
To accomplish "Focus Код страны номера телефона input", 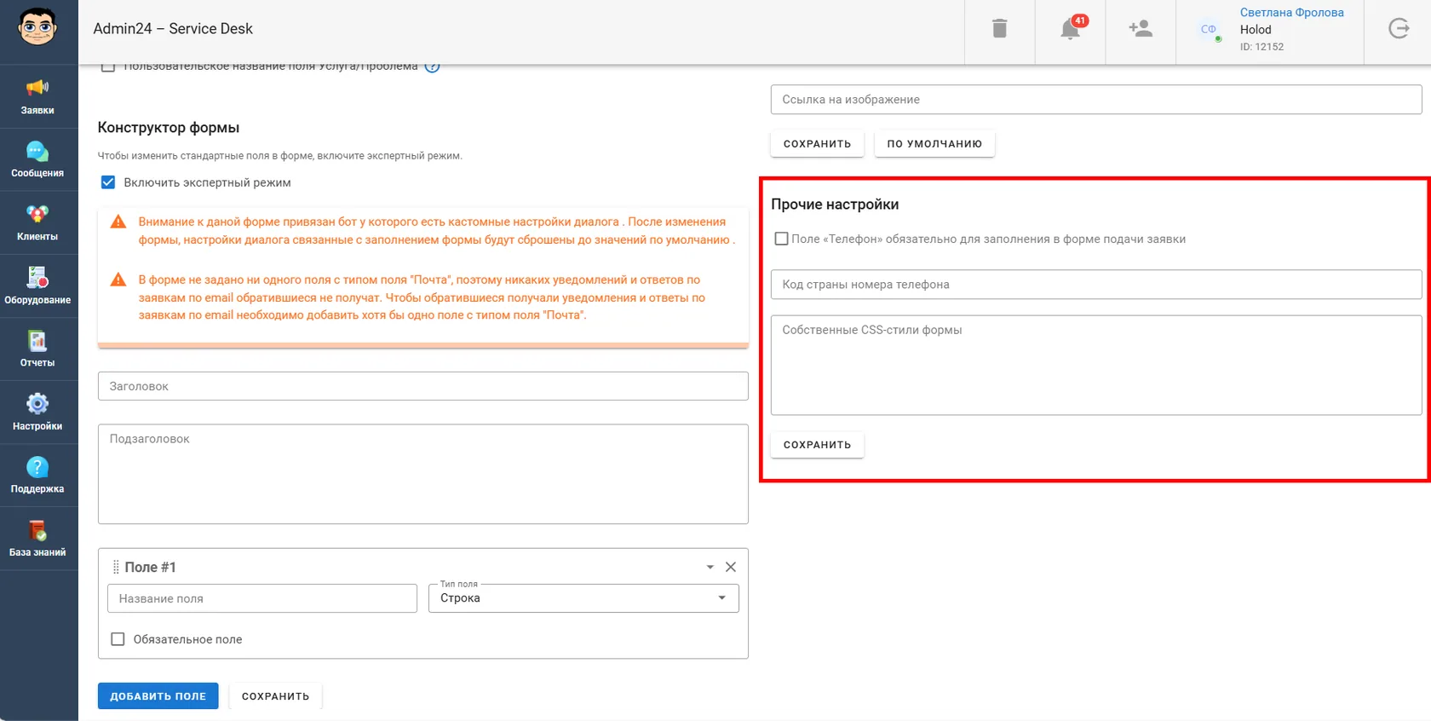I will click(x=1096, y=285).
